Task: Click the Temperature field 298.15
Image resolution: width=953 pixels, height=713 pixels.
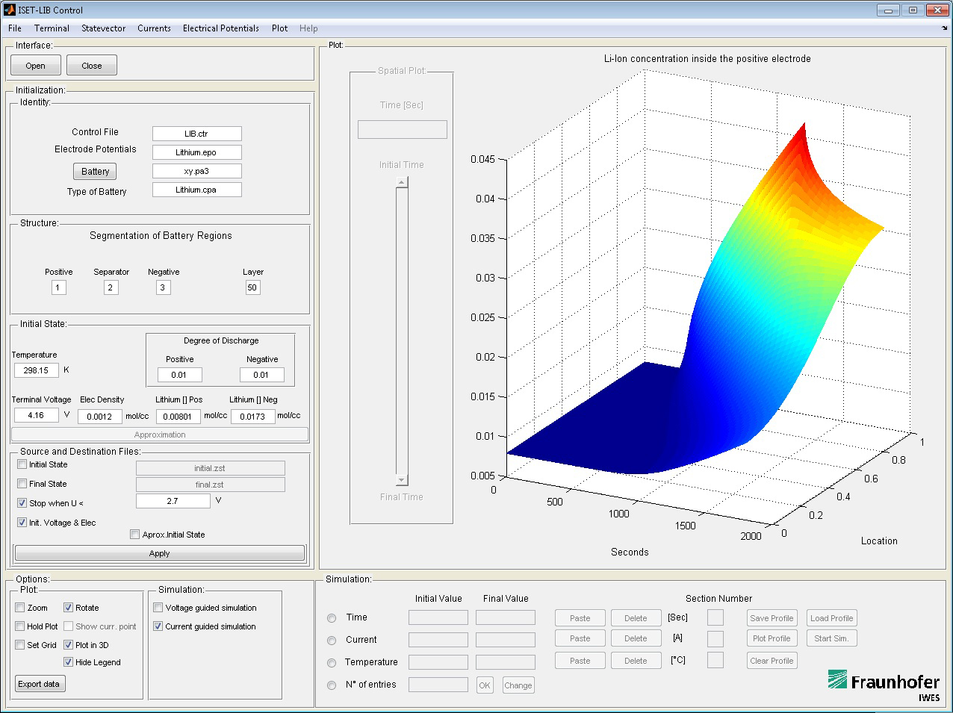Action: coord(37,370)
